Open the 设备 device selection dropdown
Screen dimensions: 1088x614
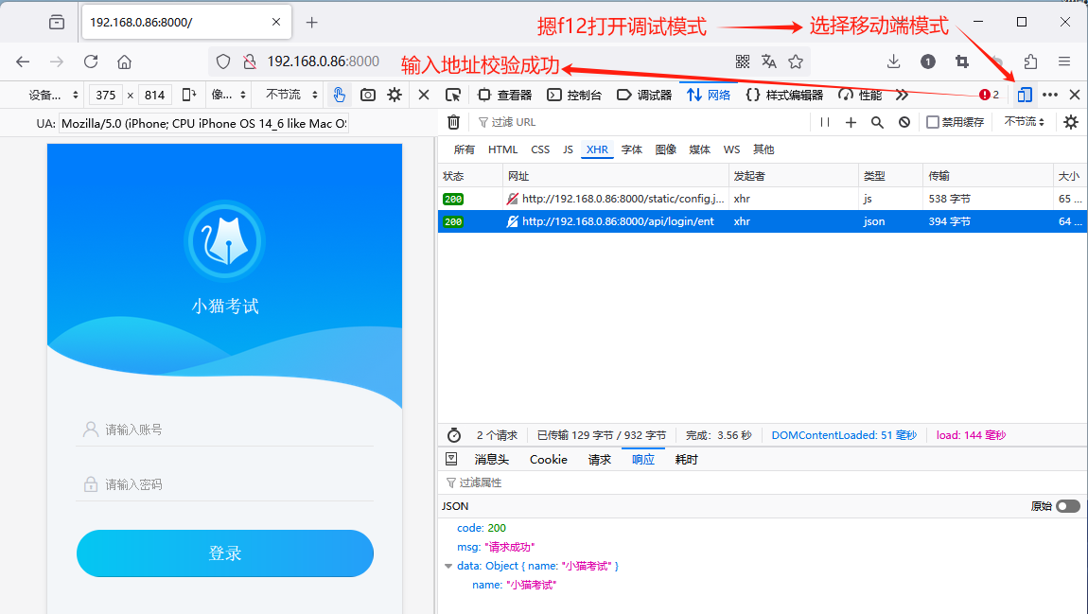(x=52, y=95)
